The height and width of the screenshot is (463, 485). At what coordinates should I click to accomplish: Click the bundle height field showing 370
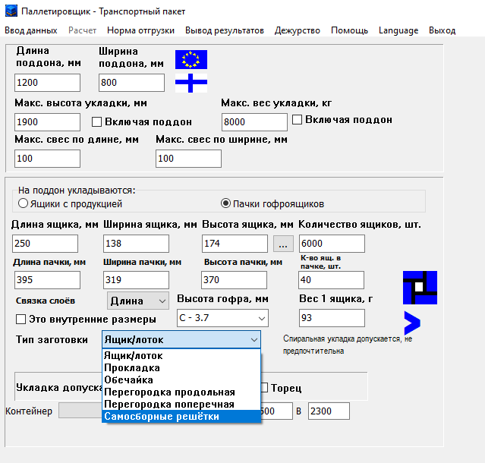click(x=234, y=280)
